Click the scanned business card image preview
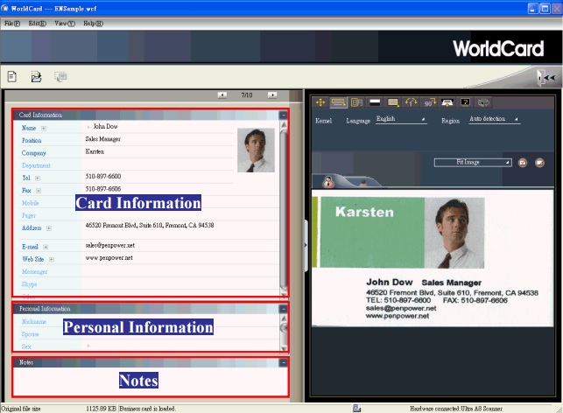563x413 pixels. coord(433,258)
